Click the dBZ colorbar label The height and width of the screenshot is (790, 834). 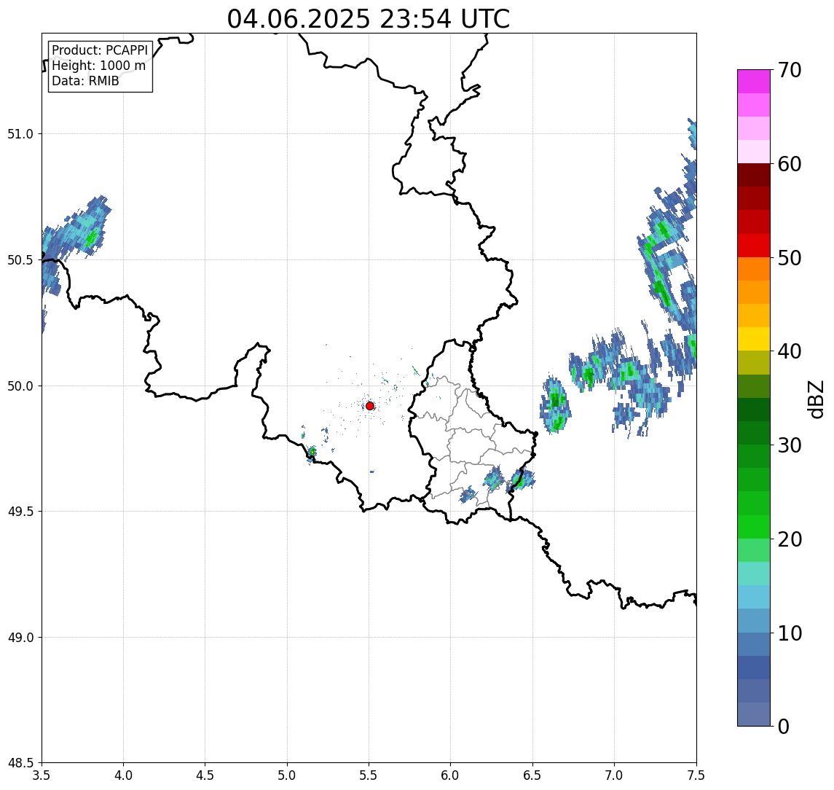(x=815, y=399)
